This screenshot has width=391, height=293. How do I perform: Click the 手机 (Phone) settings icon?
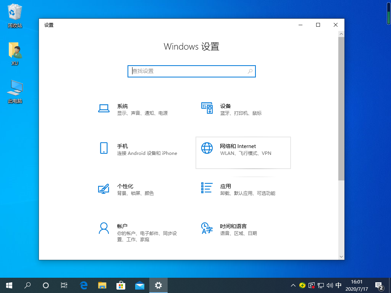coord(104,148)
